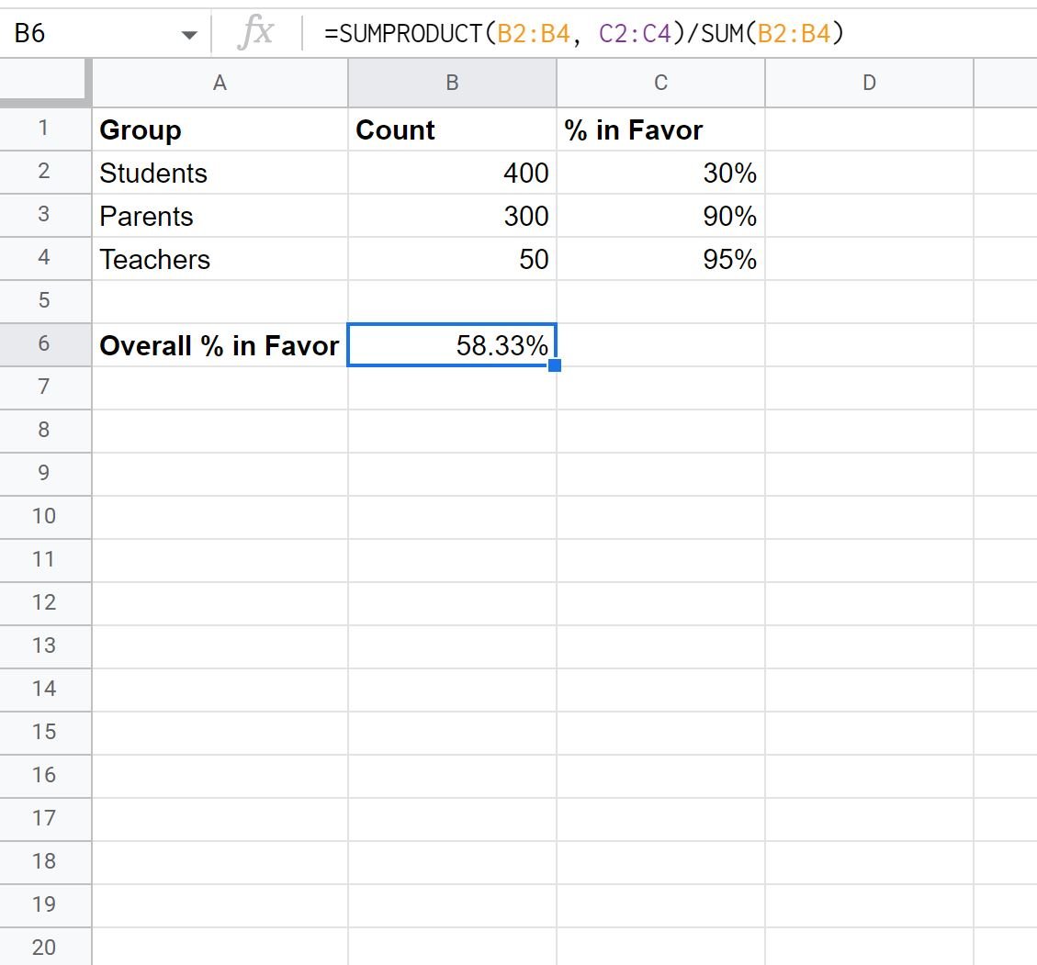Select row 12 header

tap(45, 603)
